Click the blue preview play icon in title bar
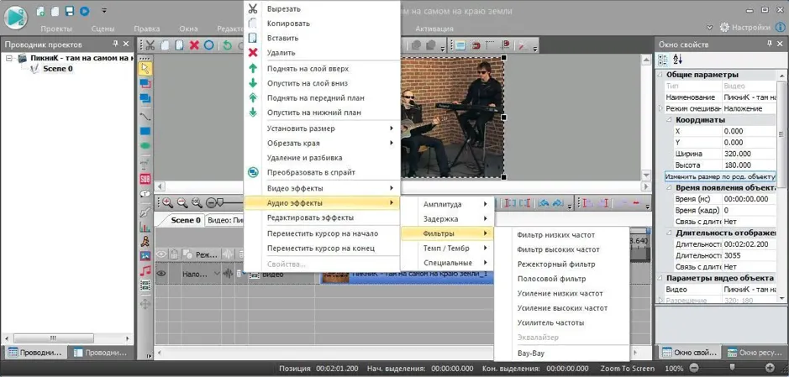 [84, 11]
